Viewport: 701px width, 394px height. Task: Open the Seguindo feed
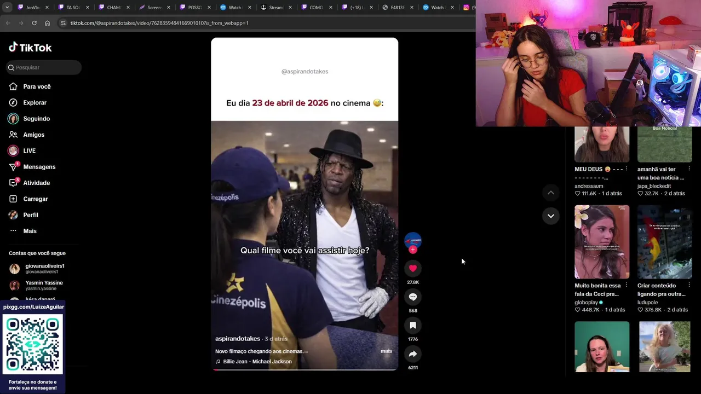pyautogui.click(x=29, y=119)
